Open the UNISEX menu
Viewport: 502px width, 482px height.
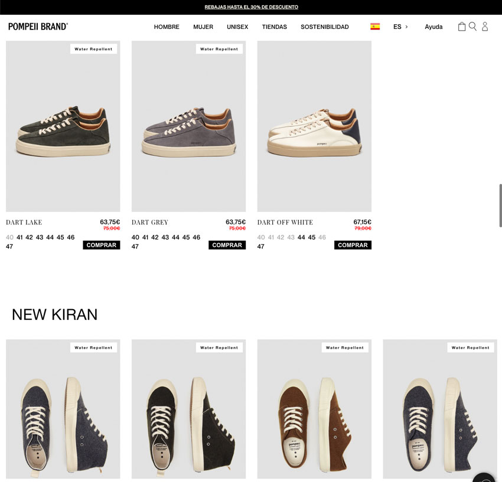pyautogui.click(x=237, y=27)
